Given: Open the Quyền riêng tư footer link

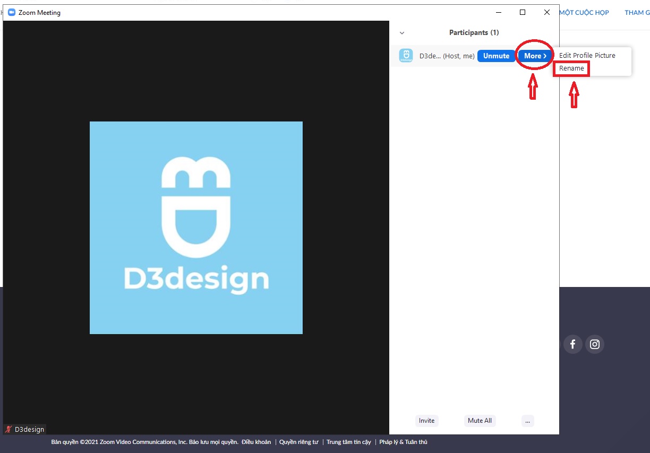Looking at the screenshot, I should coord(298,442).
